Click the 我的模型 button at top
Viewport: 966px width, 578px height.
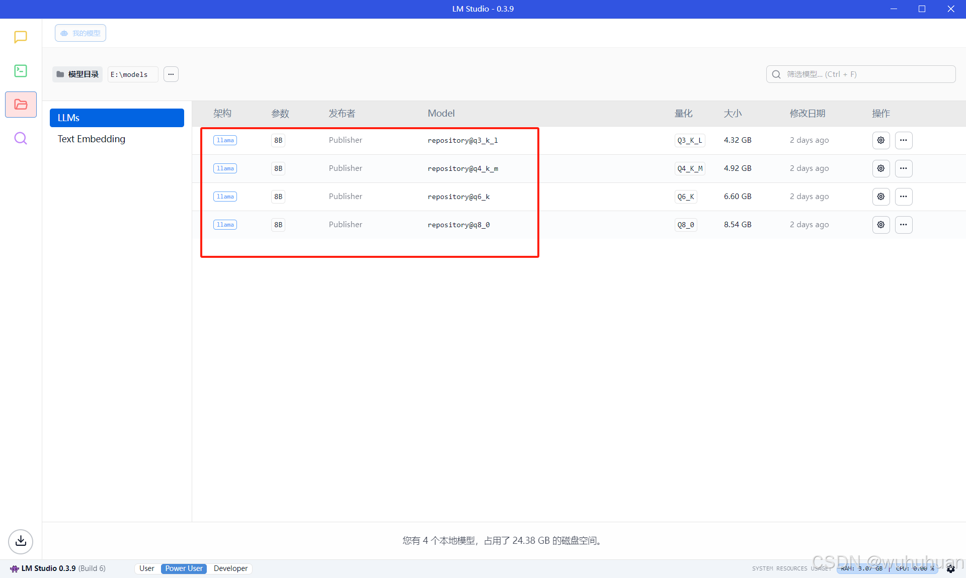click(x=80, y=33)
